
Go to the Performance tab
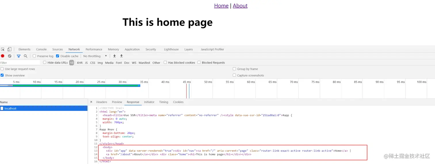[x=94, y=49]
